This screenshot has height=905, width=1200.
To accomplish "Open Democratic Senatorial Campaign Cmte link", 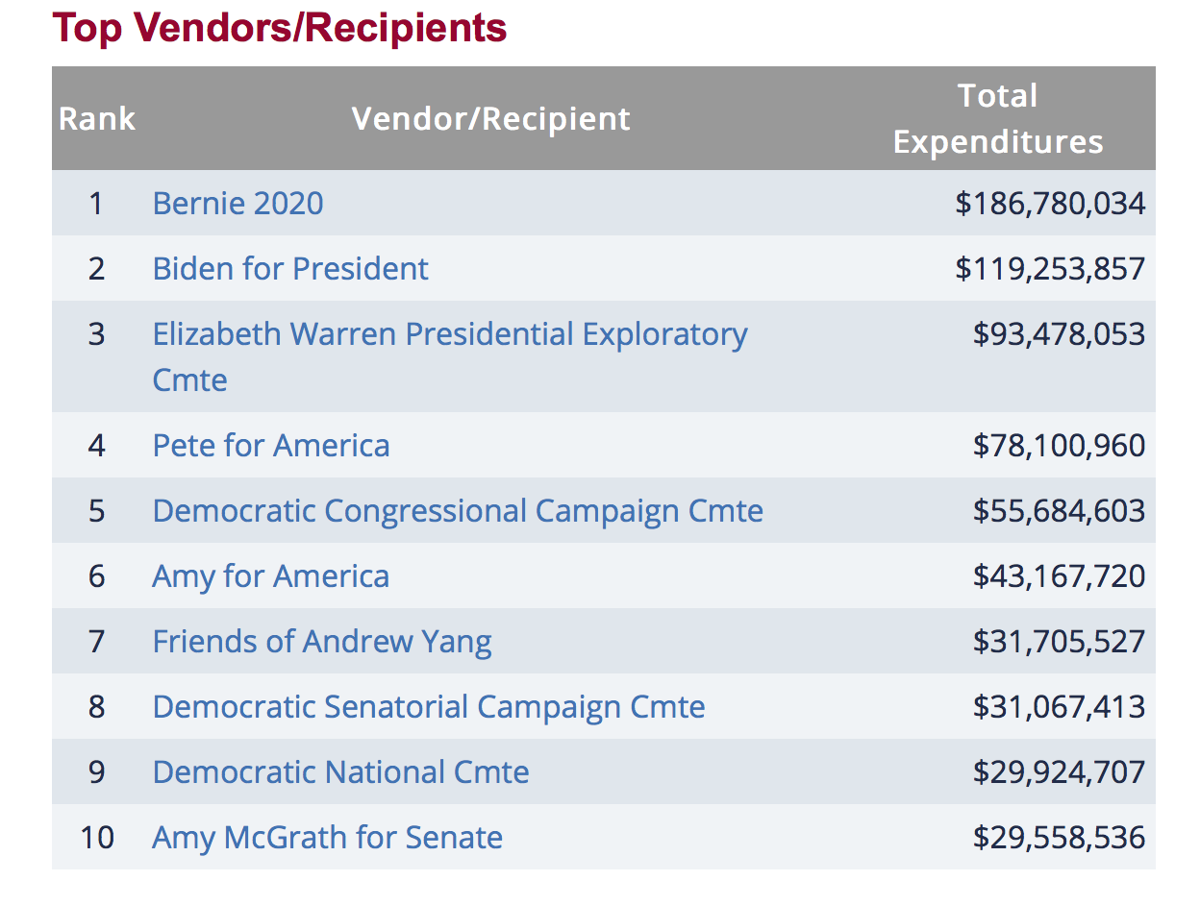I will pyautogui.click(x=429, y=707).
